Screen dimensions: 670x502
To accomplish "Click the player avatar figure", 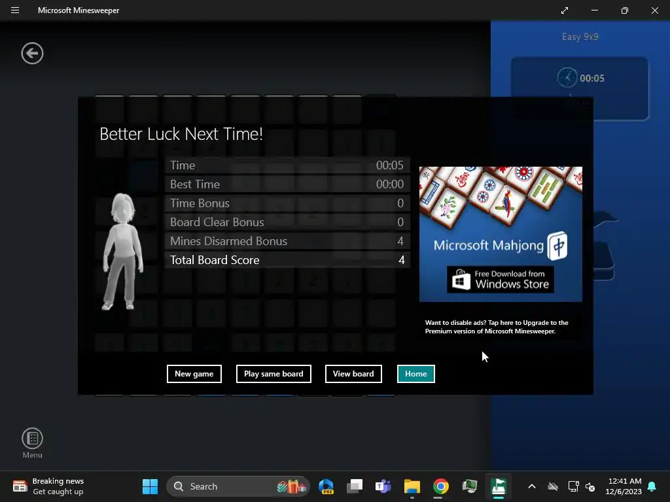I will 122,252.
